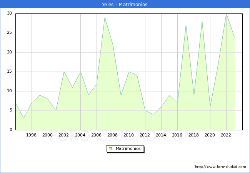This screenshot has height=173, width=250.
Task: Click the y-axis value 10
Action: pyautogui.click(x=10, y=91)
